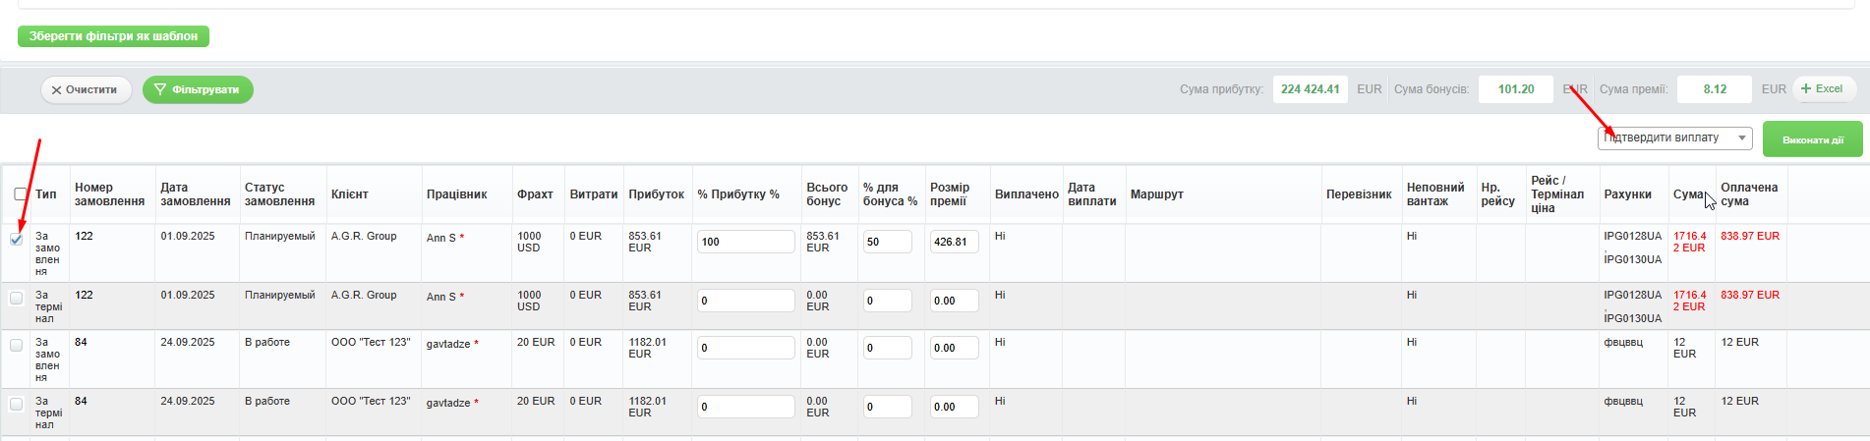Check the second order 122 row checkbox
1870x441 pixels.
(17, 298)
